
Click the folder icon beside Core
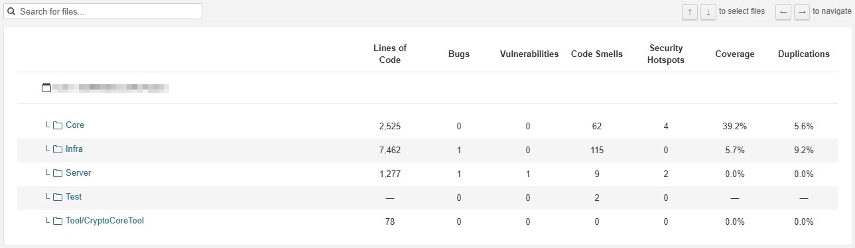57,125
